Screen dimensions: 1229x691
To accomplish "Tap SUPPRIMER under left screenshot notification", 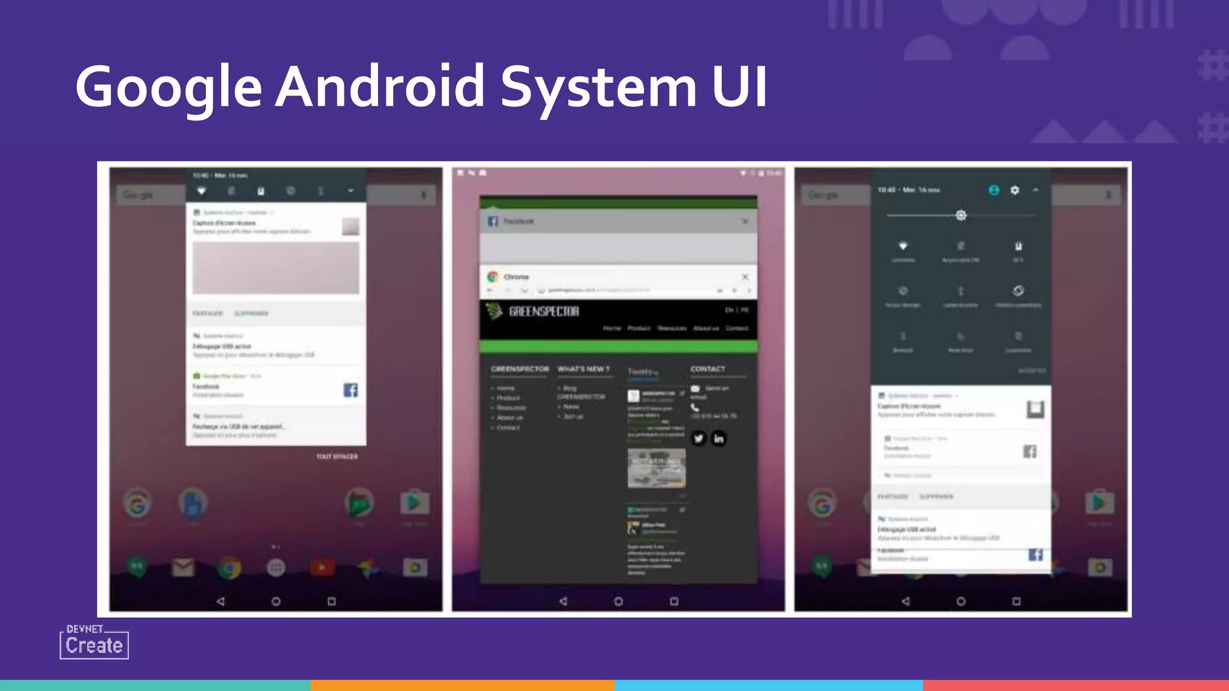I will coord(251,313).
